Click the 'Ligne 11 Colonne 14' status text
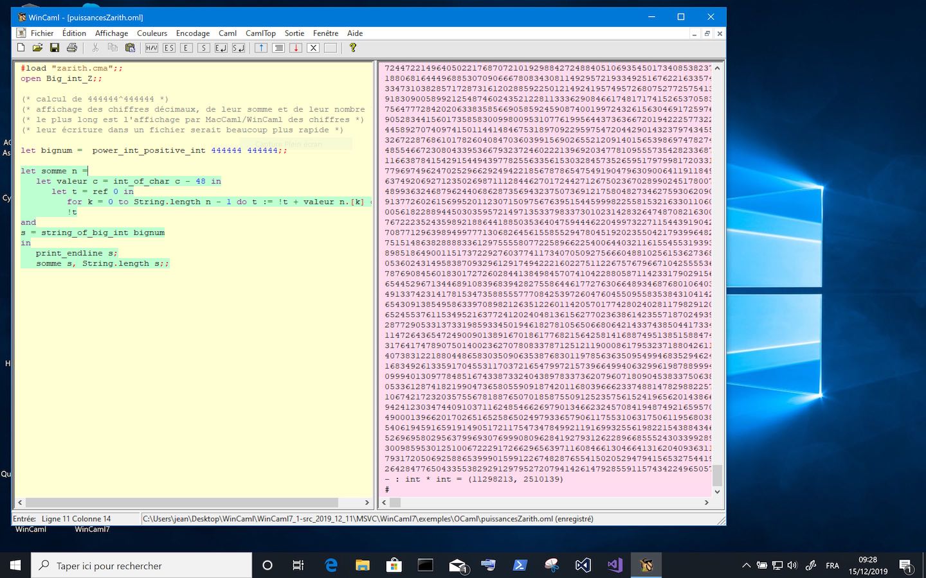Image resolution: width=926 pixels, height=578 pixels. (x=76, y=519)
